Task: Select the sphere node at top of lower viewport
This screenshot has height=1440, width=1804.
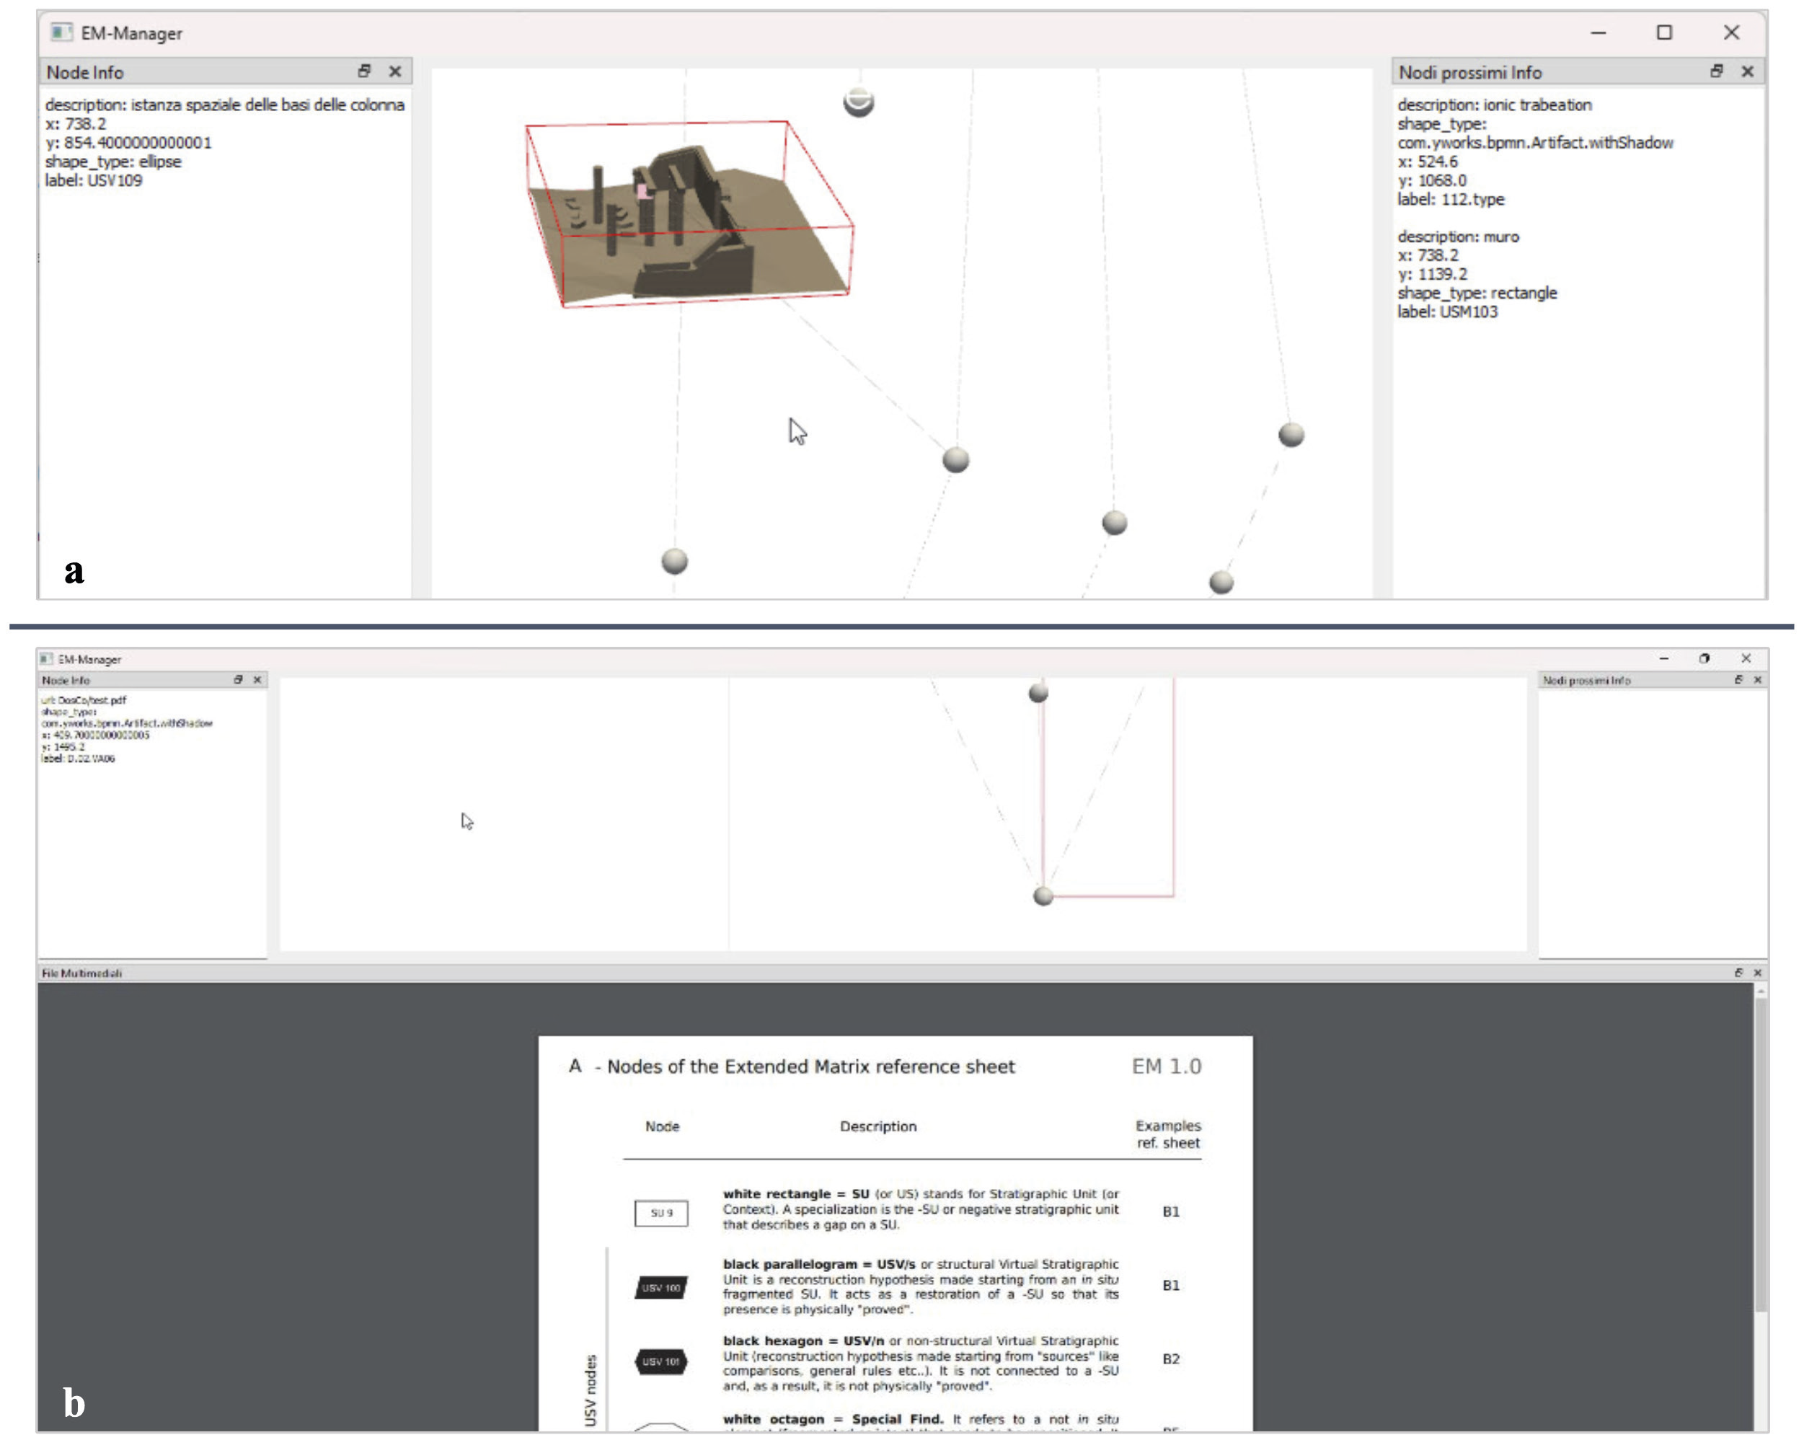Action: point(1038,693)
